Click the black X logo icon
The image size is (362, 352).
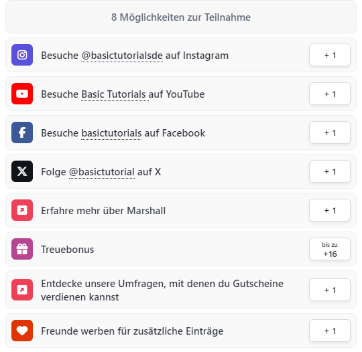point(22,171)
